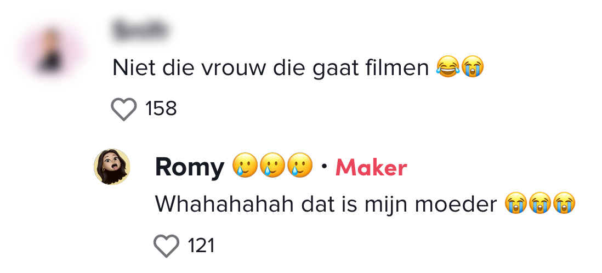This screenshot has height=273, width=602.
Task: Click the first teary-smile emoji beside Romy
Action: [x=245, y=165]
